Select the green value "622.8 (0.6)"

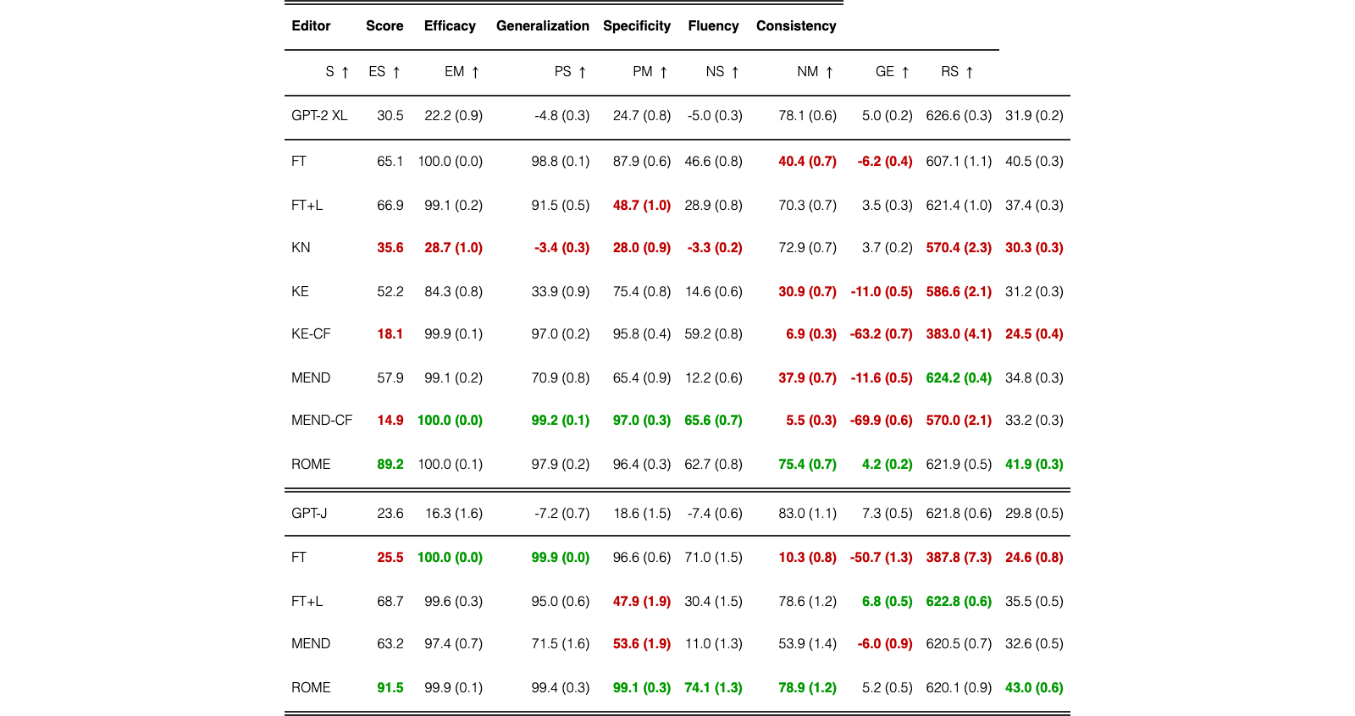point(959,602)
